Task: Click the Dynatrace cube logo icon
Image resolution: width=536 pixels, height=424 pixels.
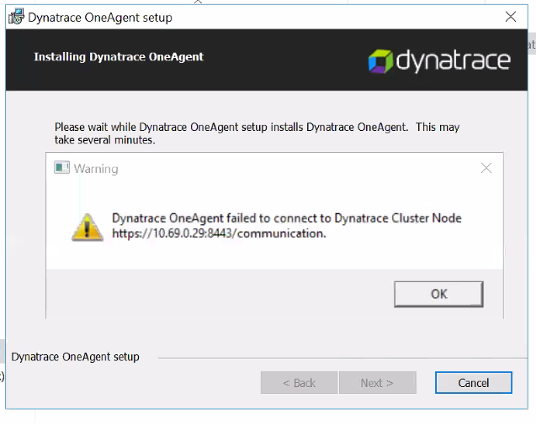Action: (x=381, y=60)
